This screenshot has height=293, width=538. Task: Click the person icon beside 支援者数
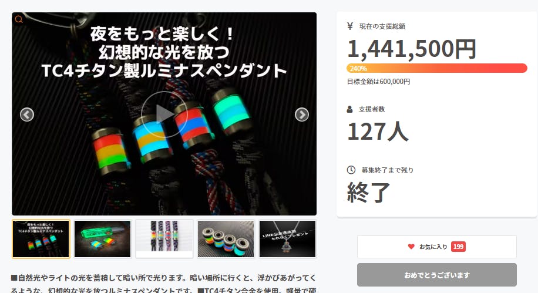click(349, 109)
